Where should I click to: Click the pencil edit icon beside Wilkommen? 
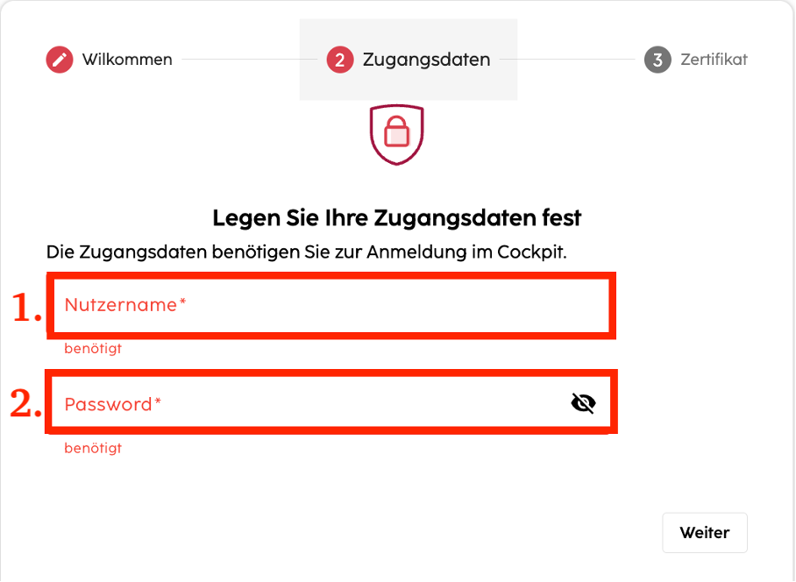tap(60, 60)
